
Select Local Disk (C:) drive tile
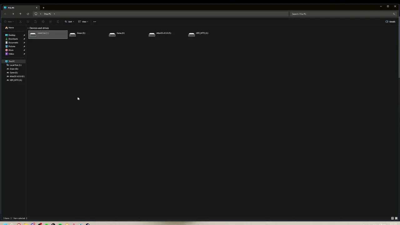(48, 34)
